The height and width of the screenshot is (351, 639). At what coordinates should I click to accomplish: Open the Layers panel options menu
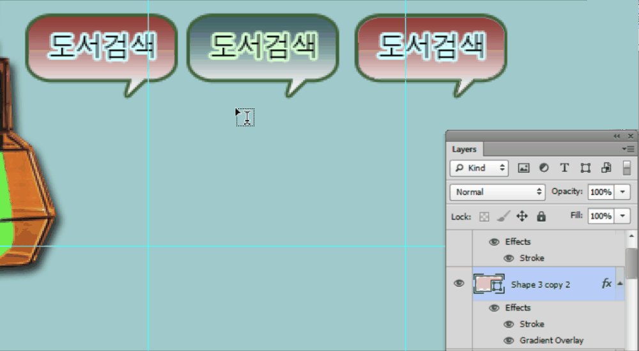point(628,149)
